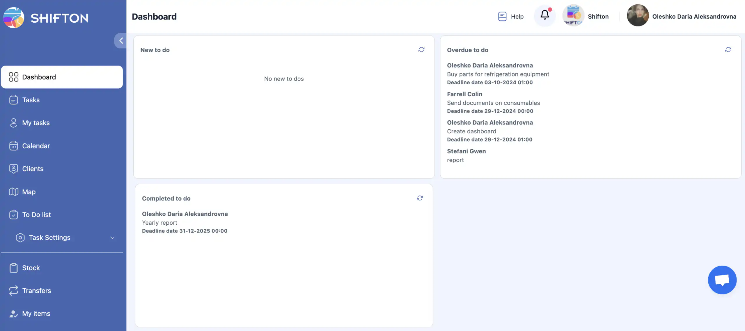This screenshot has width=745, height=331.
Task: Navigate to the Map page
Action: [x=29, y=192]
